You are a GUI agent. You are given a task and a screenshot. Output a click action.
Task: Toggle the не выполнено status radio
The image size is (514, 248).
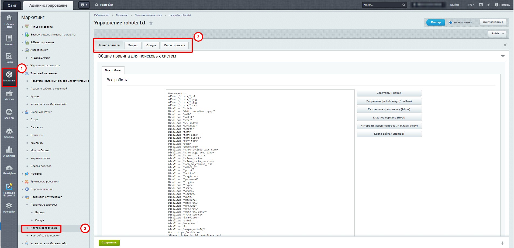tap(450, 22)
